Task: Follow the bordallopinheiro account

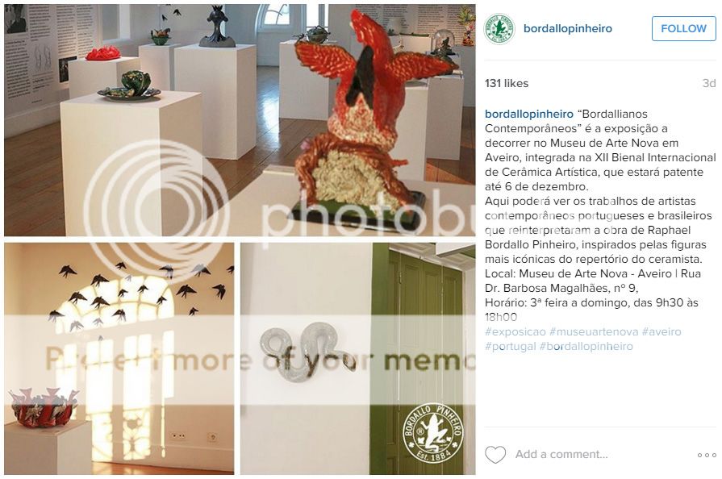Action: (683, 28)
